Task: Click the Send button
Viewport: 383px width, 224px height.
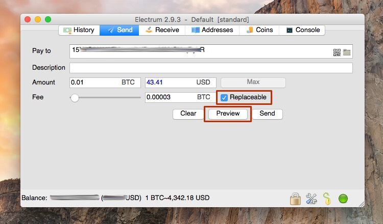Action: 267,114
